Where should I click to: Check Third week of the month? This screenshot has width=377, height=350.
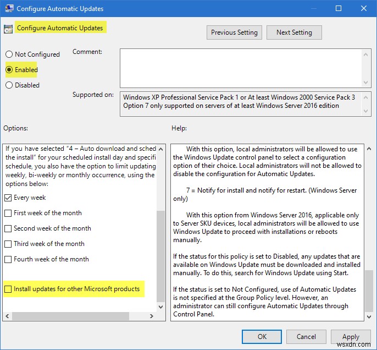point(8,244)
